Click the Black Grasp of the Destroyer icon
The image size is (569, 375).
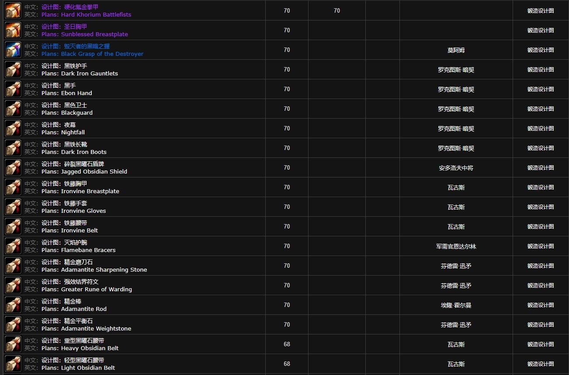point(13,50)
